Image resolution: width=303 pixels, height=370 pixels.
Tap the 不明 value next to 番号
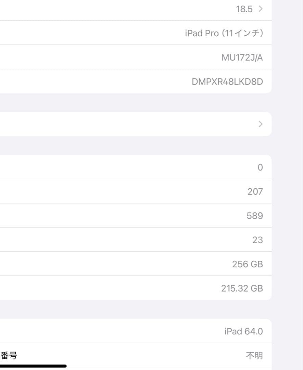[x=255, y=356]
